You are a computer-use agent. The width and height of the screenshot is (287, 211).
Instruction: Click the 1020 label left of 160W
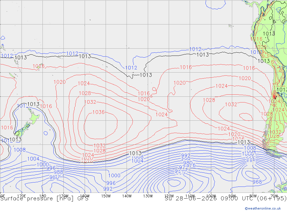tap(60, 82)
